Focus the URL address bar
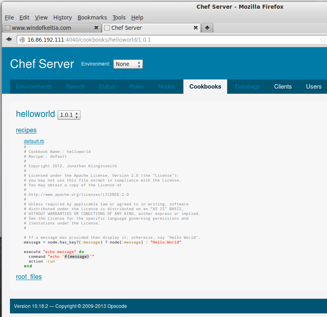 tap(171, 40)
